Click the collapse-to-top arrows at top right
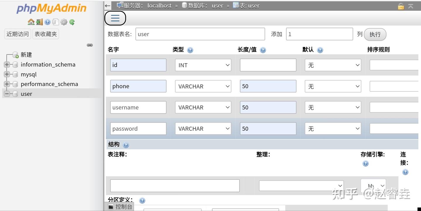 point(411,6)
